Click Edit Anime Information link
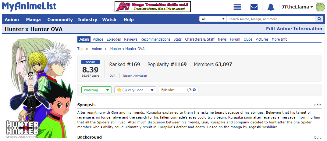The height and width of the screenshot is (141, 327). (294, 29)
